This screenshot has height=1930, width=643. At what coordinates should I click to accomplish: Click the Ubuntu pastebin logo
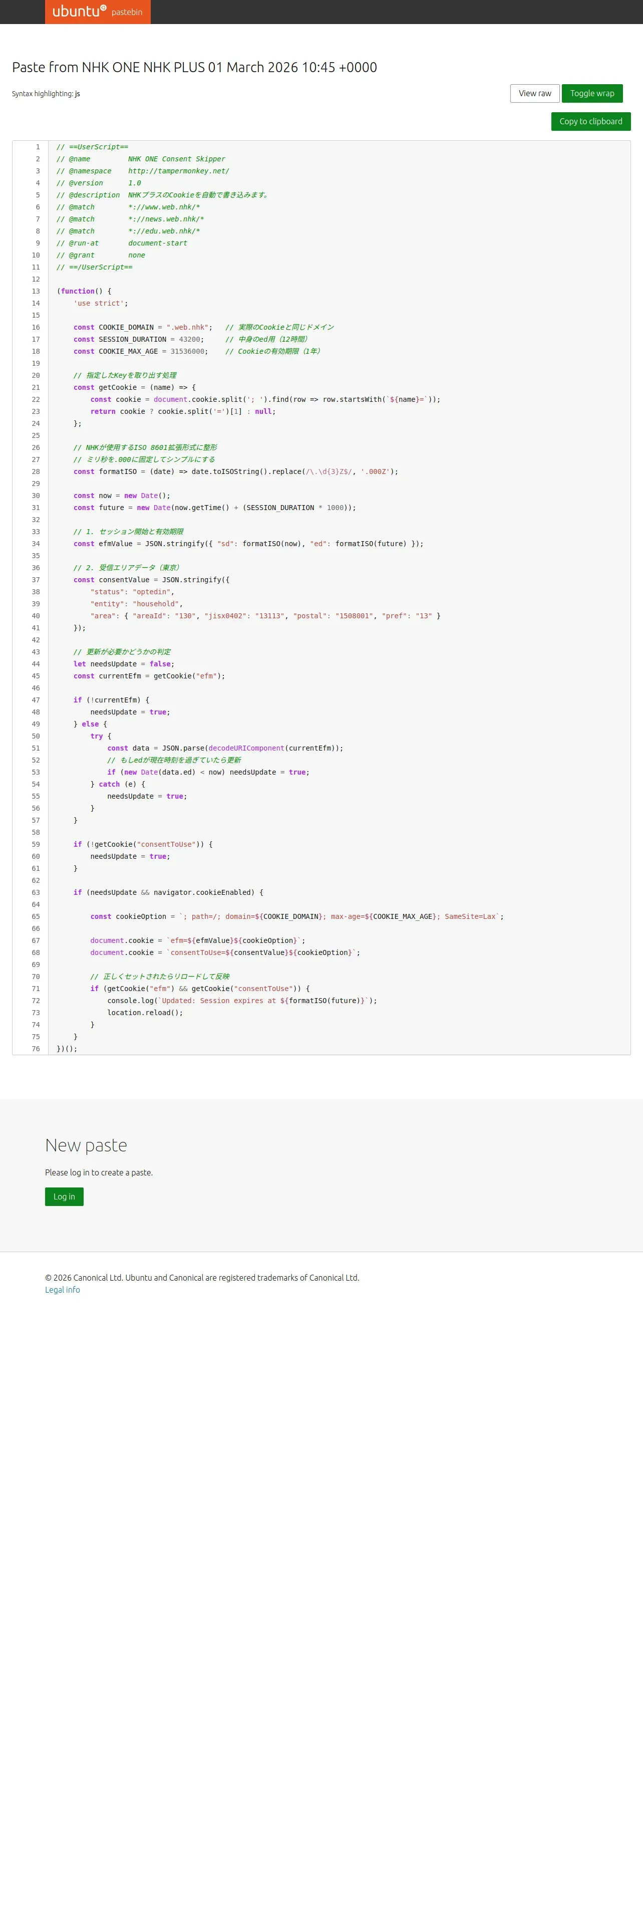pos(97,12)
